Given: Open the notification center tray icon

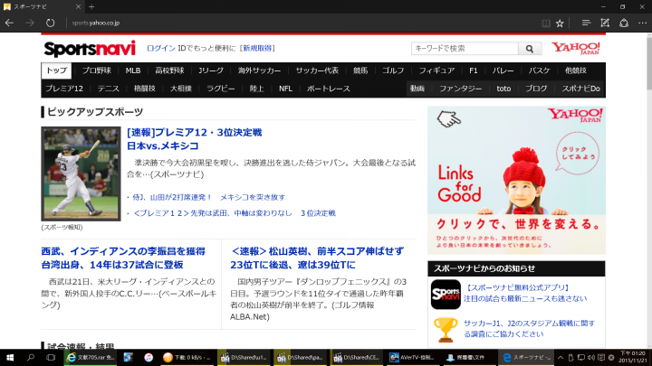Looking at the screenshot, I should click(x=601, y=357).
